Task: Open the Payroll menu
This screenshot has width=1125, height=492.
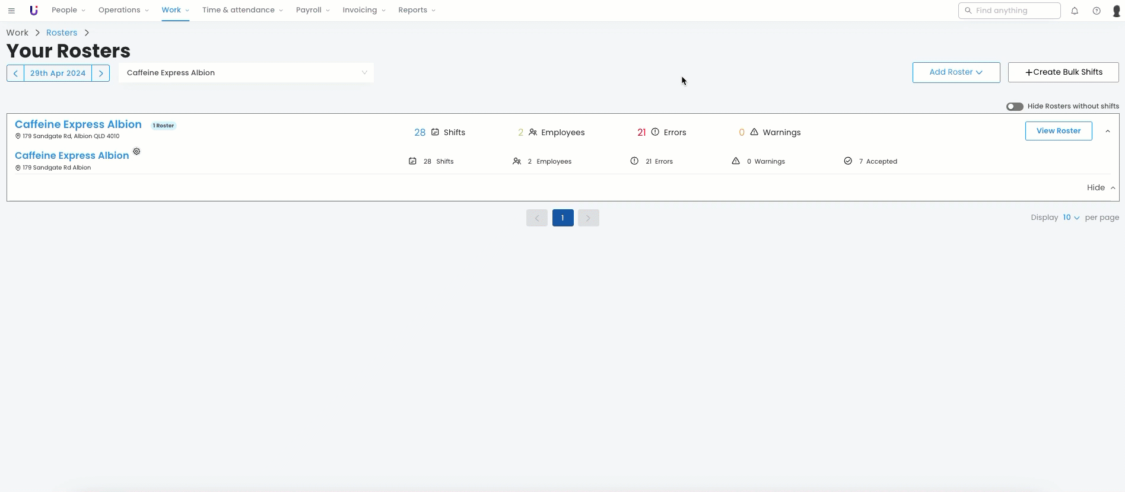Action: point(313,10)
